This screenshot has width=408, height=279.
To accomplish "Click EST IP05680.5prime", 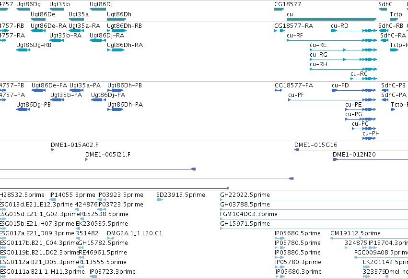I will pos(280,238).
